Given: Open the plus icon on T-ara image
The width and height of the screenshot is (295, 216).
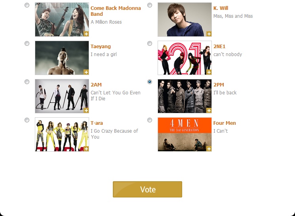Looking at the screenshot, I should [x=86, y=149].
